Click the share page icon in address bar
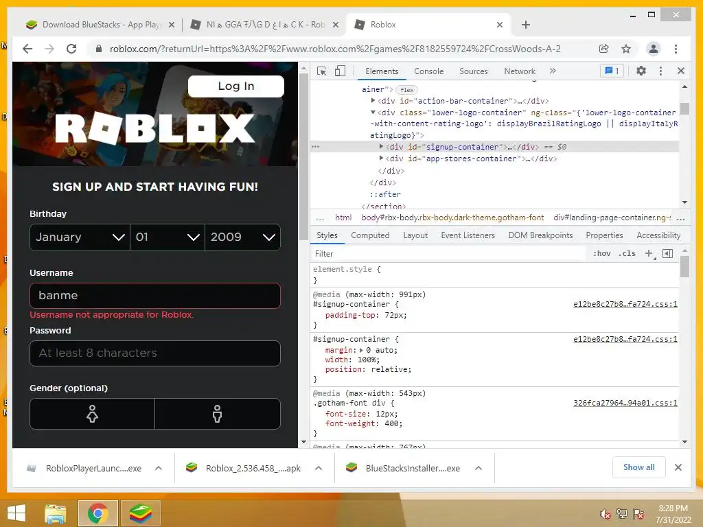 point(604,49)
